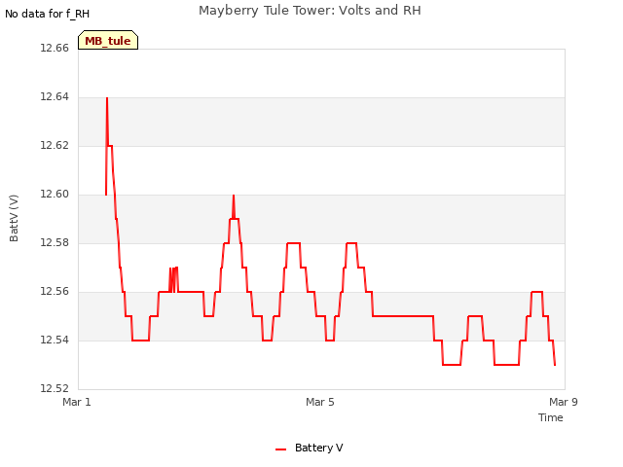Click the Mar 9 x-axis label
The image size is (623, 467).
coord(564,402)
